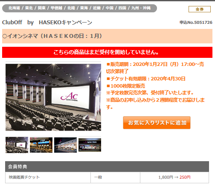The image size is (215, 185).
Task: Select the 東北 region link
Action: (29, 8)
